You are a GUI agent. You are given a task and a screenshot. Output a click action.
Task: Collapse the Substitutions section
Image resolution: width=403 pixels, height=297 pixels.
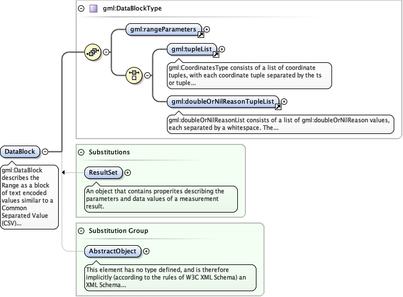point(80,152)
